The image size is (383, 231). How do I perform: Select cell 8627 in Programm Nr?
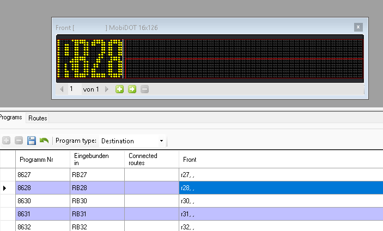pos(42,175)
